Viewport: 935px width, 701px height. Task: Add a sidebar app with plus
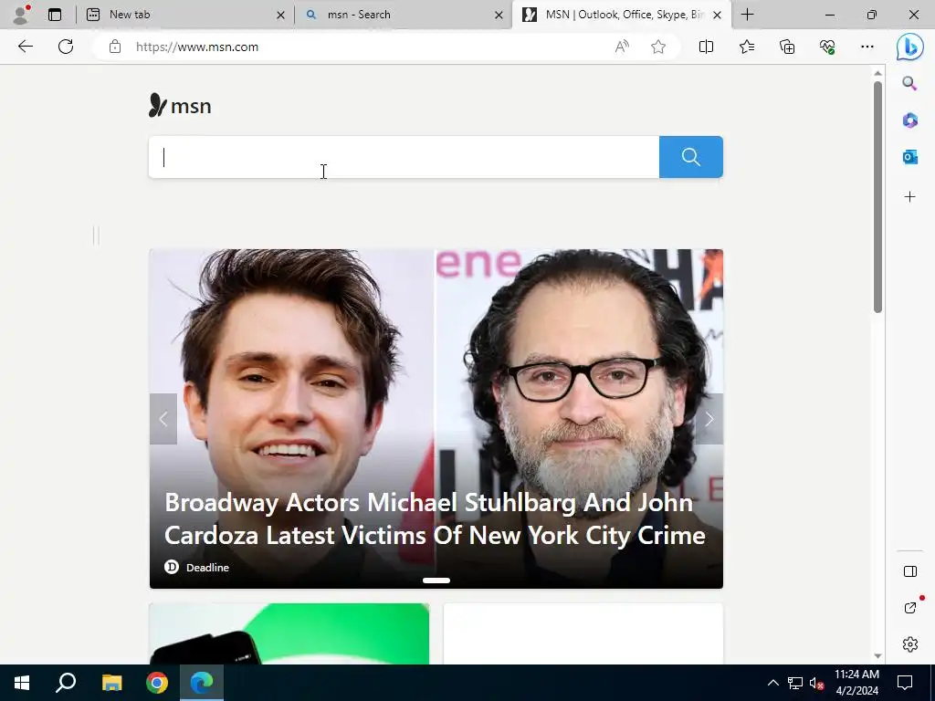pyautogui.click(x=909, y=197)
